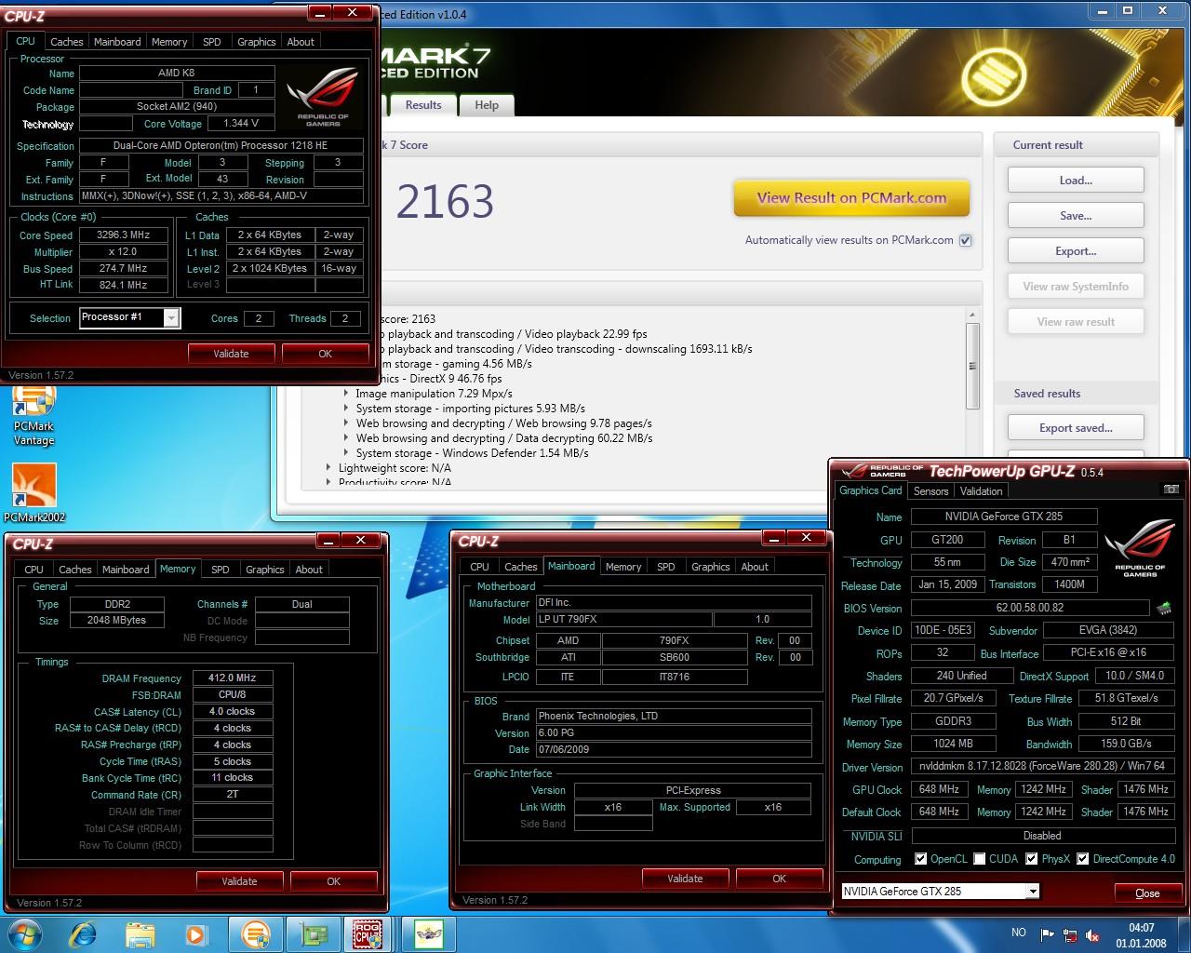Toggle automatically view results on PCMark.com
The height and width of the screenshot is (953, 1191).
click(966, 240)
